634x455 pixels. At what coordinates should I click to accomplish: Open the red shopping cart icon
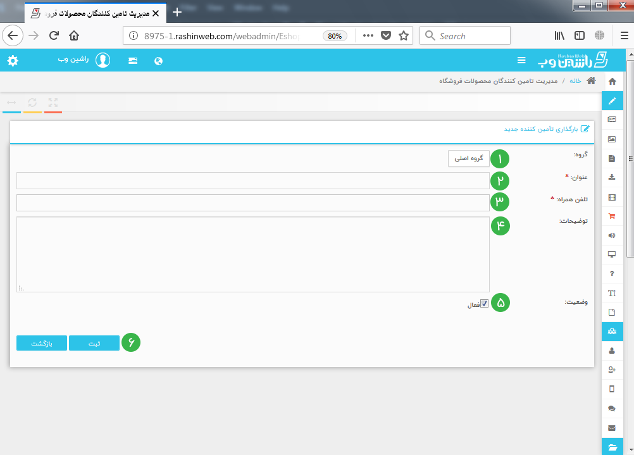612,216
